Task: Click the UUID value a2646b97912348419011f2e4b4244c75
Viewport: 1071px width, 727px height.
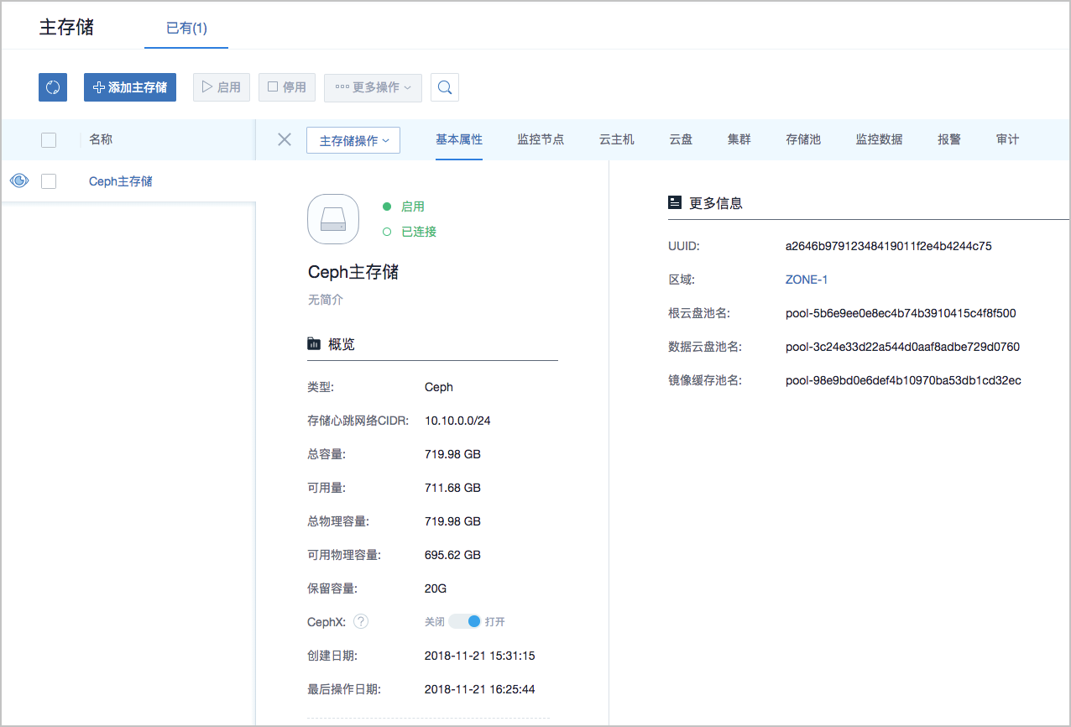Action: point(889,246)
